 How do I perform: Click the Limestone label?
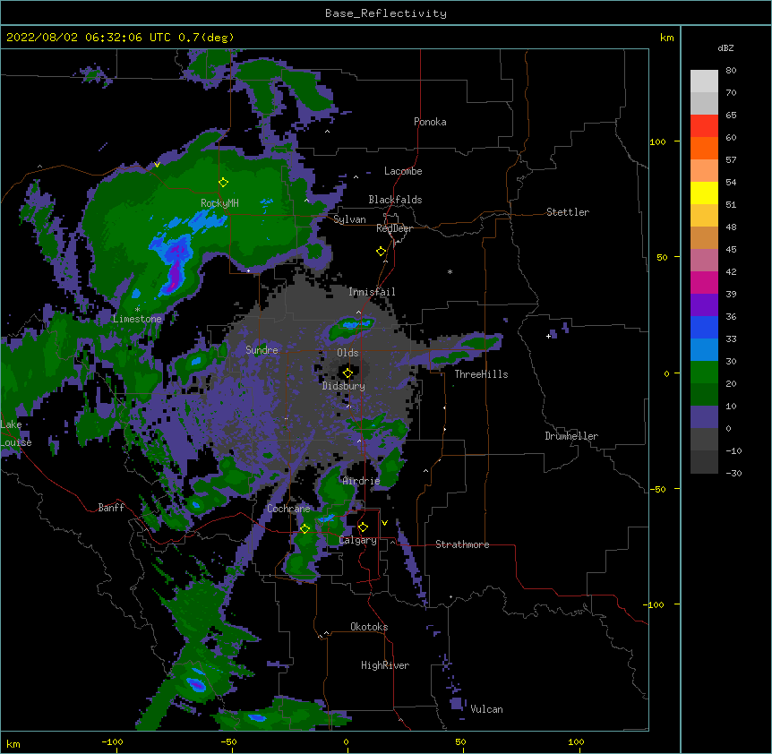tap(137, 319)
